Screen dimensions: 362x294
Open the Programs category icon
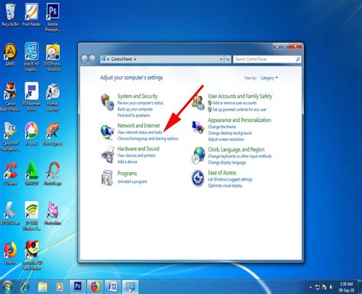(x=107, y=177)
